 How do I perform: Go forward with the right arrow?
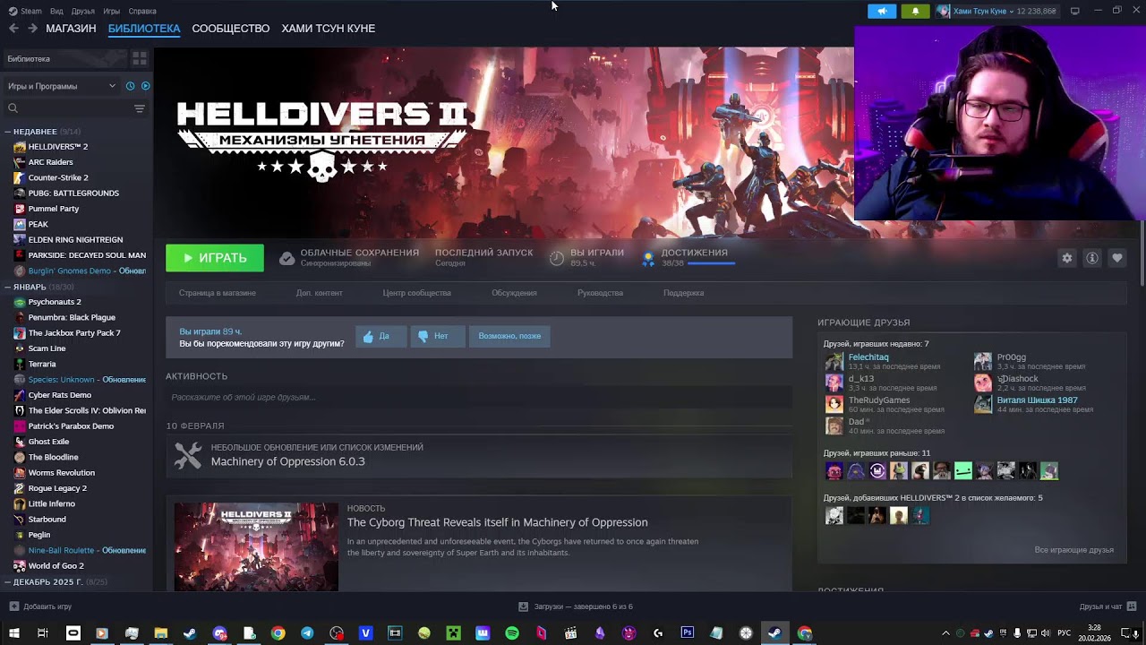point(32,29)
